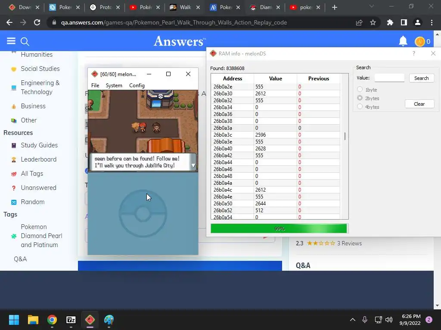This screenshot has width=441, height=330.
Task: Open the melonDS File menu
Action: coord(95,86)
